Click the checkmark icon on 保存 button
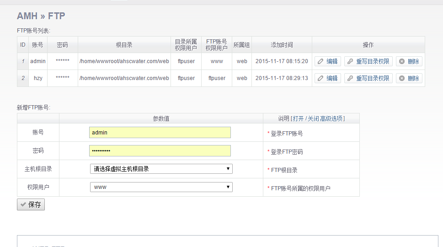 [x=23, y=204]
